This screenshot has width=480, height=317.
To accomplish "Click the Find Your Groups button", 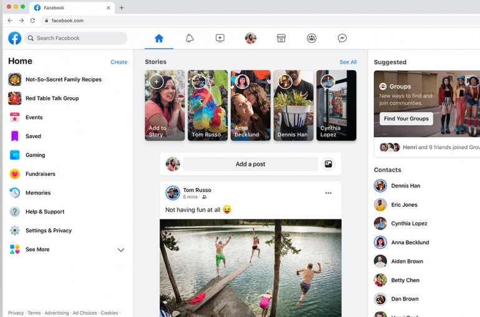I will tap(406, 118).
